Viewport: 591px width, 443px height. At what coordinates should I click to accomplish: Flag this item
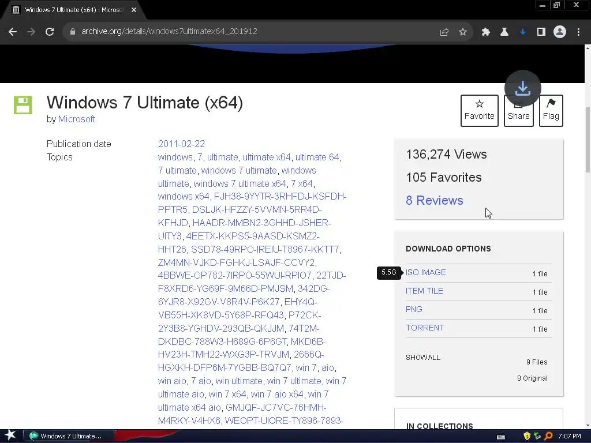point(551,110)
